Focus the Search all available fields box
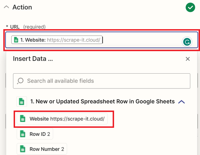The image size is (200, 155). point(104,81)
